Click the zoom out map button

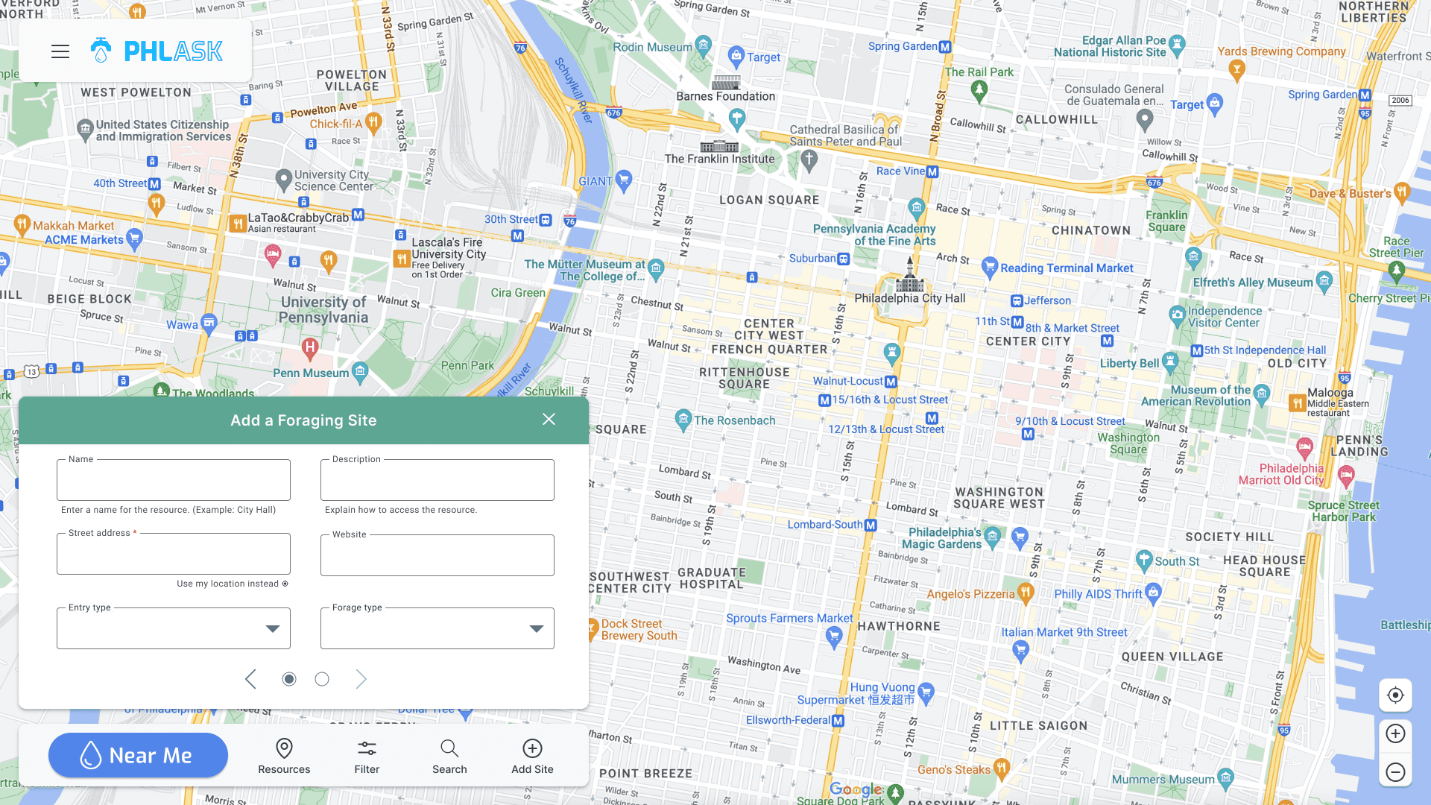pos(1395,772)
